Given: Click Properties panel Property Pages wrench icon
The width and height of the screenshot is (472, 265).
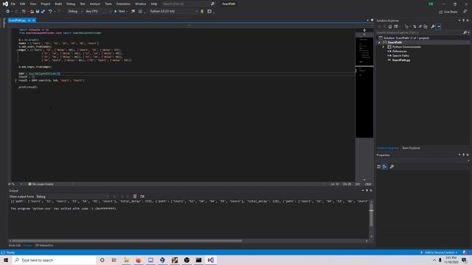Looking at the screenshot, I should [x=392, y=167].
